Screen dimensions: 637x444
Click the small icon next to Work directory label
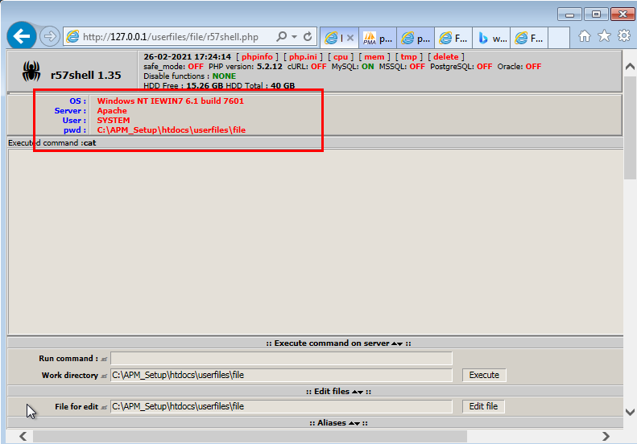(x=104, y=376)
